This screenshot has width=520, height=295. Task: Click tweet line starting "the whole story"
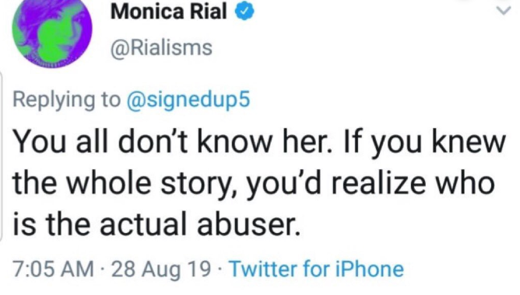(254, 183)
